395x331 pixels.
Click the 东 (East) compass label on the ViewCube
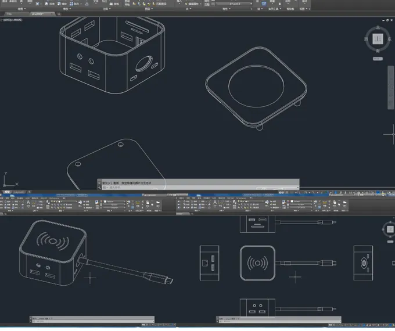389,39
